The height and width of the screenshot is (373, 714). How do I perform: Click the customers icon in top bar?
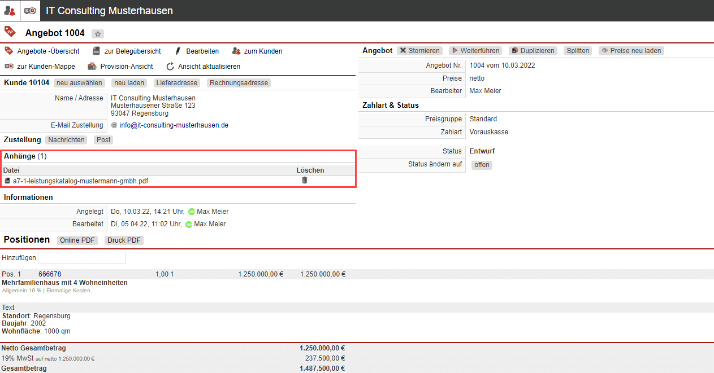(x=10, y=11)
